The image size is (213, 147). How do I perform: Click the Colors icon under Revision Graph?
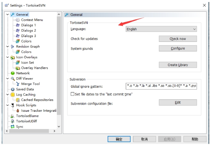tap(18, 52)
